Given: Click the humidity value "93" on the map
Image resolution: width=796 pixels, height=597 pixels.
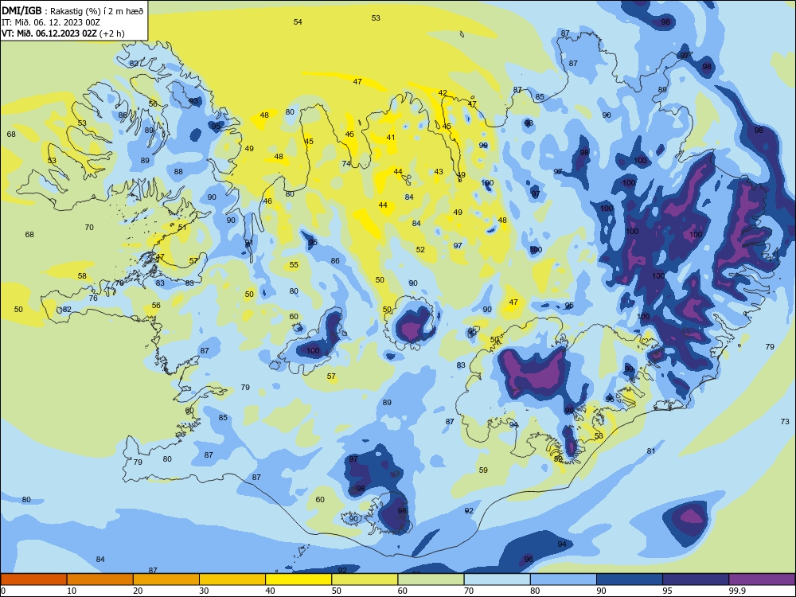Looking at the screenshot, I should pyautogui.click(x=193, y=101).
